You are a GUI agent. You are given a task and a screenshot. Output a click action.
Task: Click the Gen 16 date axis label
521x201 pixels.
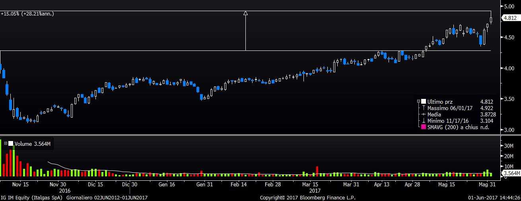(167, 184)
